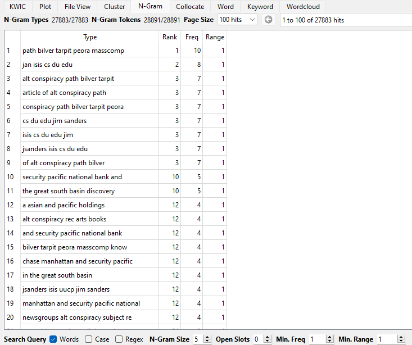Image resolution: width=412 pixels, height=345 pixels.
Task: Toggle the Words checkbox
Action: (x=53, y=339)
